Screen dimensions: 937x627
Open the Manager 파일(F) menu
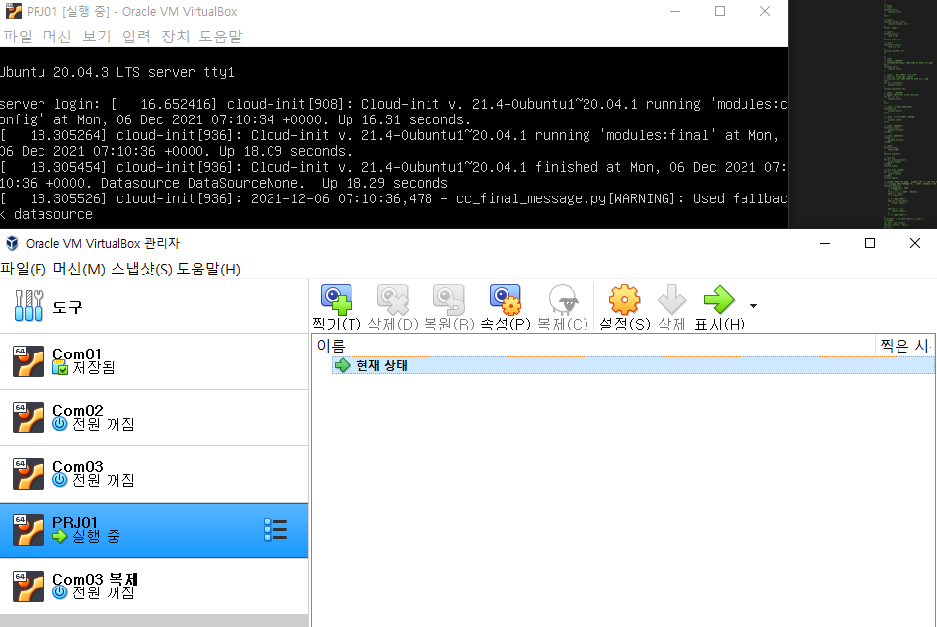pos(24,269)
